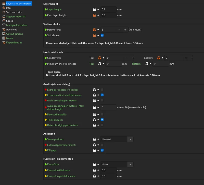Click the lock icon for Fill gaps
The width and height of the screenshot is (204, 185).
[94, 150]
